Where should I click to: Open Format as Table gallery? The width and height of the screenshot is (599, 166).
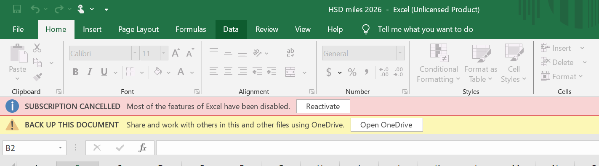click(481, 63)
